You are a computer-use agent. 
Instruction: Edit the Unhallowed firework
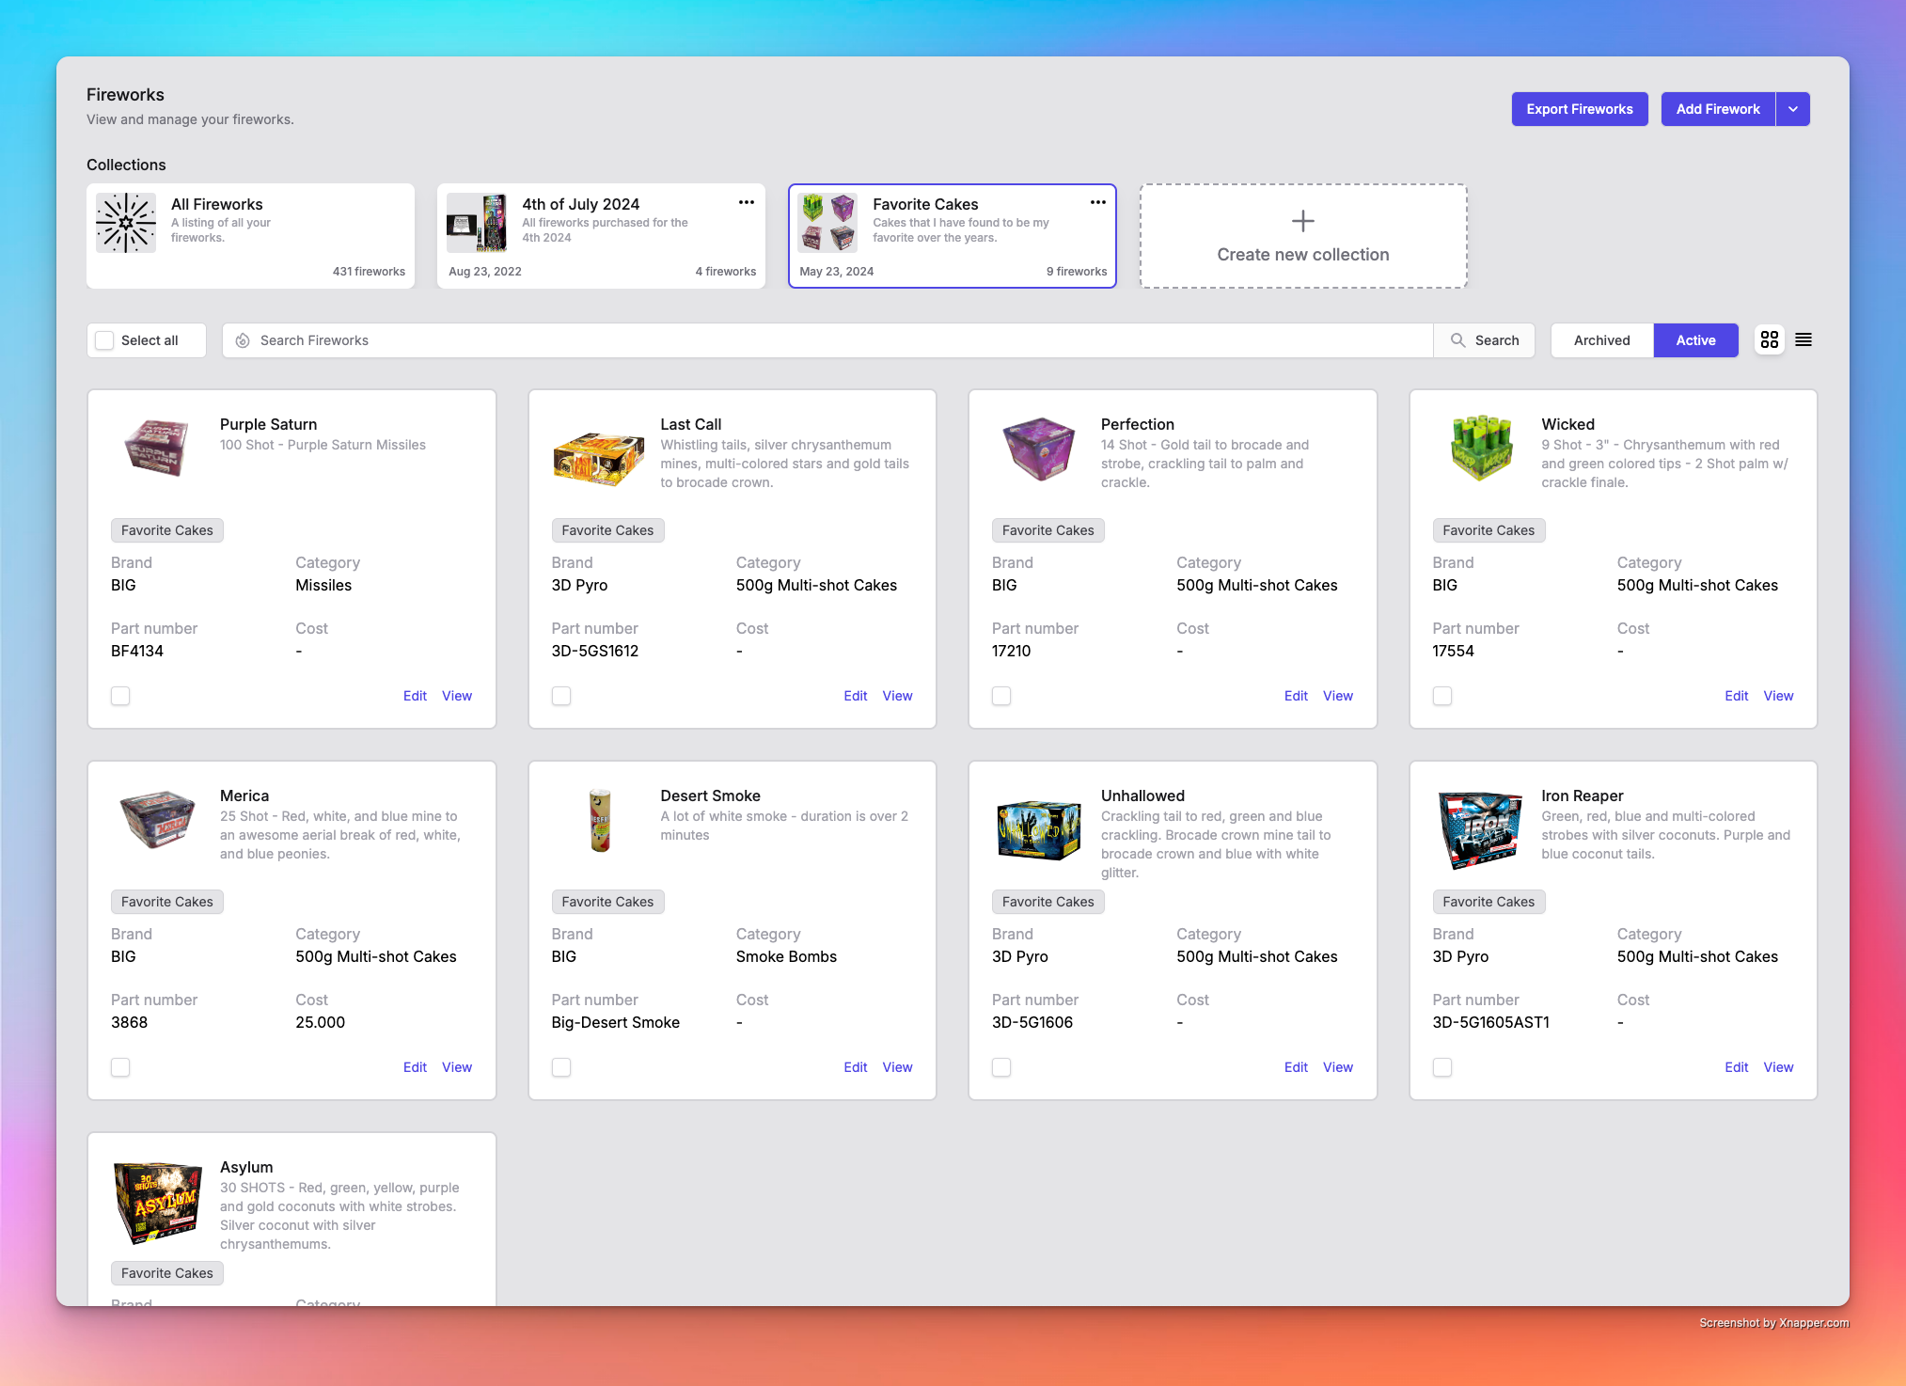(x=1296, y=1067)
